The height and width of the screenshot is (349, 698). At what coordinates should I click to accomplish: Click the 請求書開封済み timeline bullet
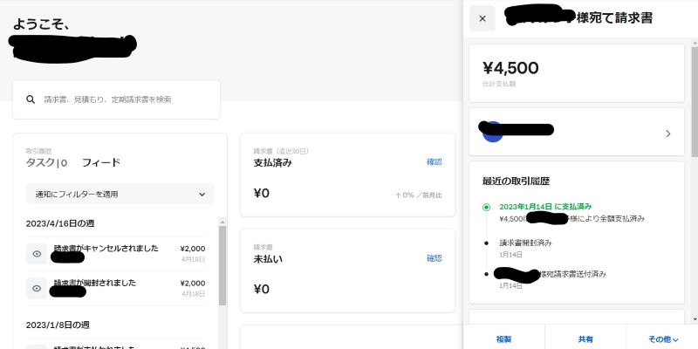coord(486,242)
